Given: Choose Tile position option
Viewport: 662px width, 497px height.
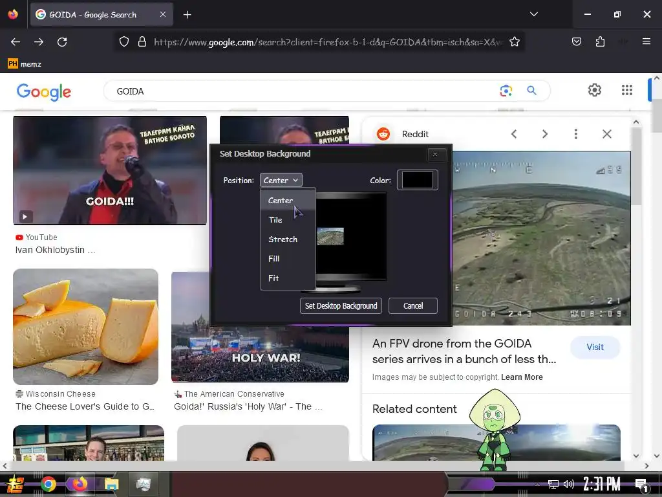Looking at the screenshot, I should coord(288,220).
